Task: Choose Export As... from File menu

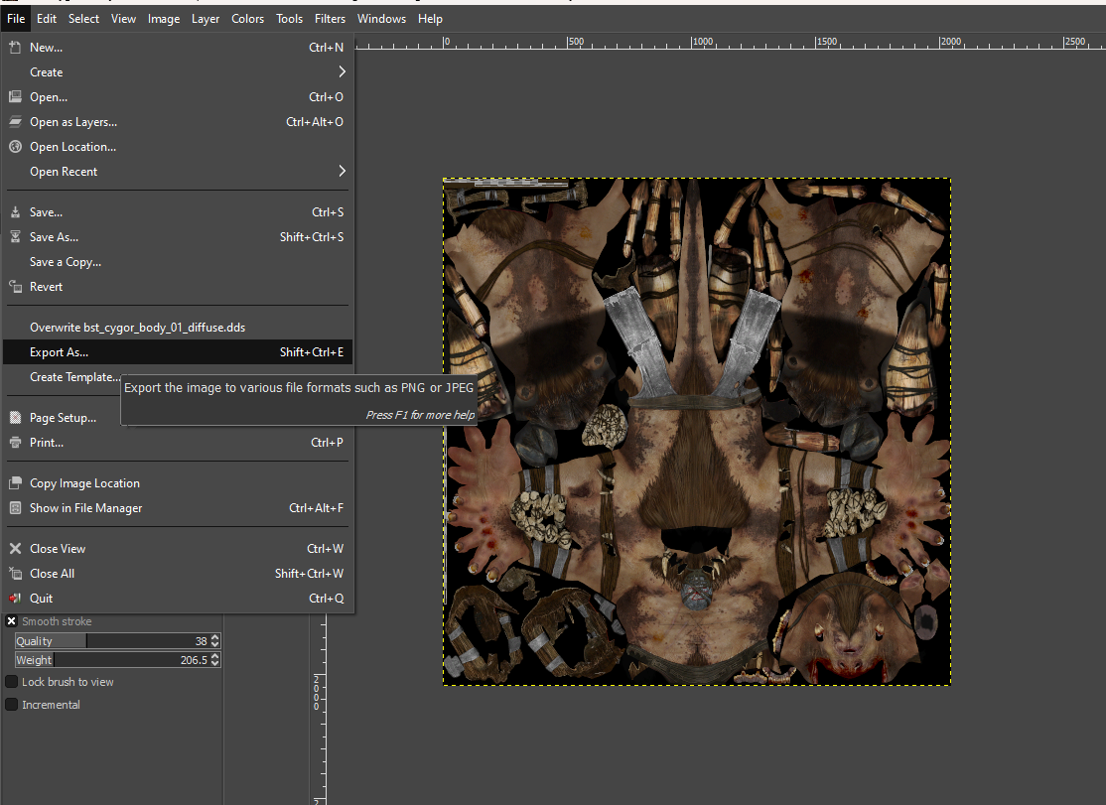Action: point(177,351)
